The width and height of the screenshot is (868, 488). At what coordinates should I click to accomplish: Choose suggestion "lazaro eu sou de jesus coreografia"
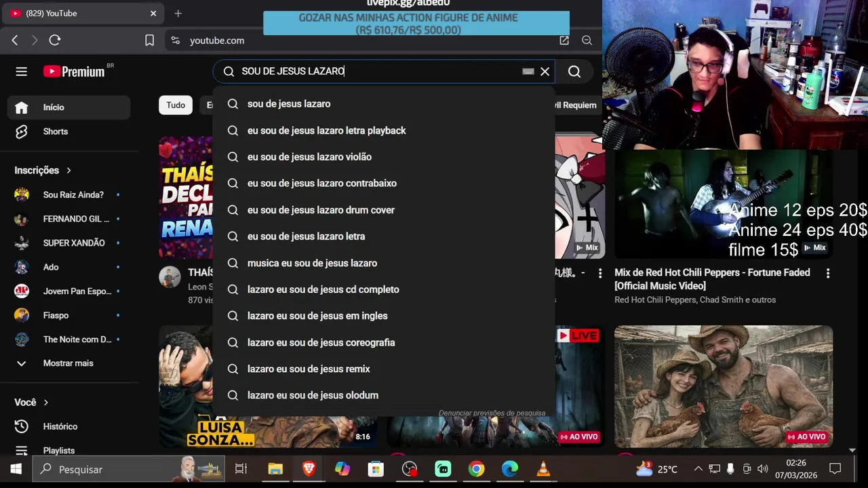pos(384,342)
